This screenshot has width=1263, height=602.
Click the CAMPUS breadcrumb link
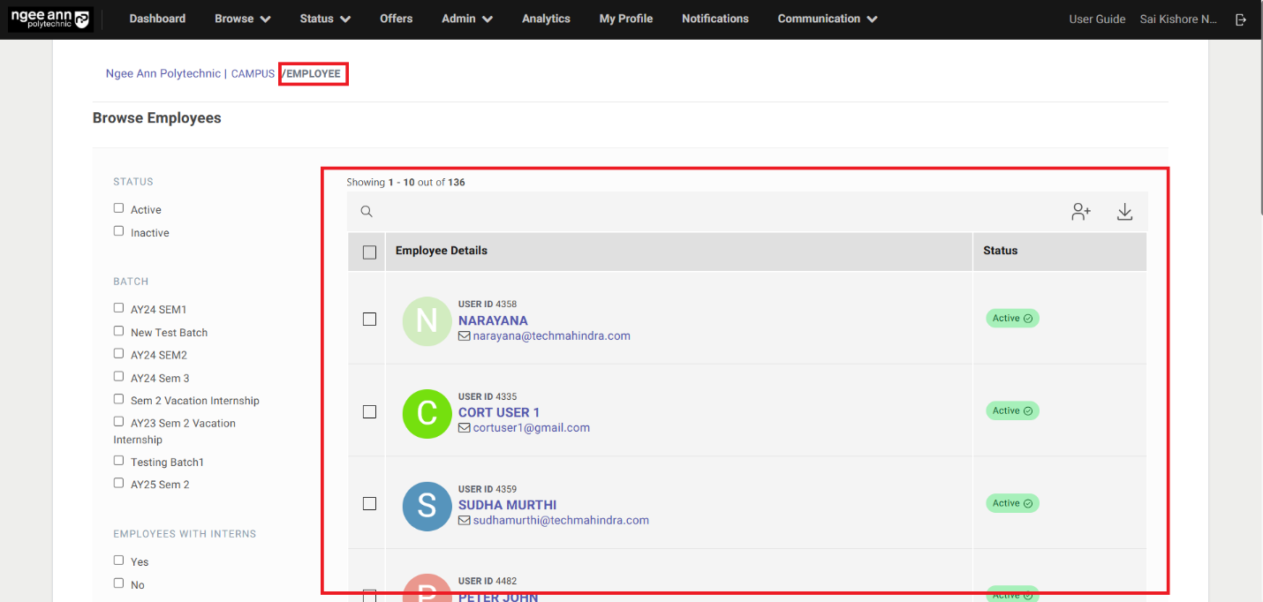[253, 74]
